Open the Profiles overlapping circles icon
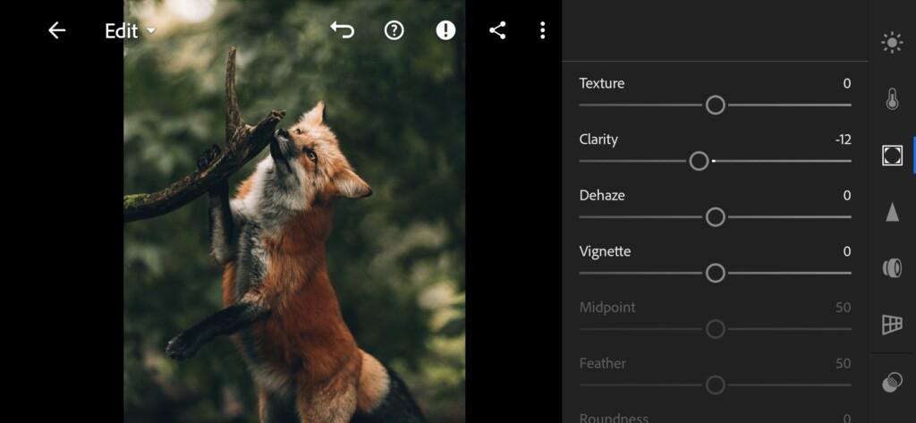 click(892, 383)
